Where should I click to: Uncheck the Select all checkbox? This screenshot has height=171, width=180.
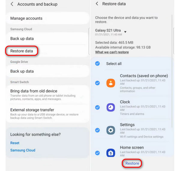pyautogui.click(x=97, y=64)
